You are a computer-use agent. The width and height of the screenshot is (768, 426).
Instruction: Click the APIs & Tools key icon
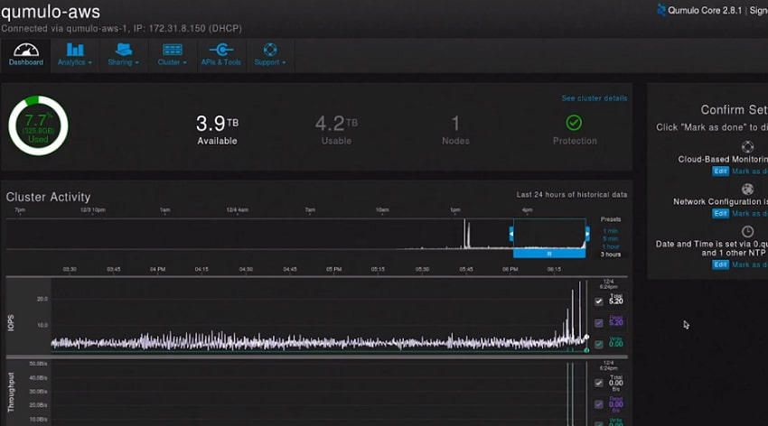coord(220,50)
